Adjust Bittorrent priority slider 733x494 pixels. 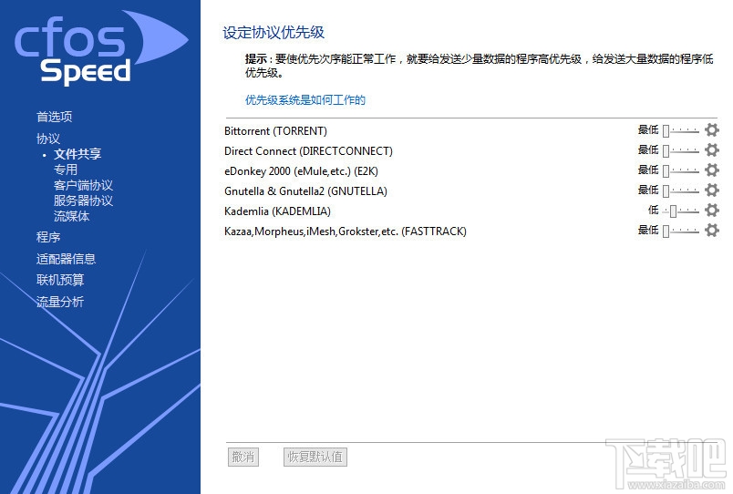pyautogui.click(x=681, y=131)
